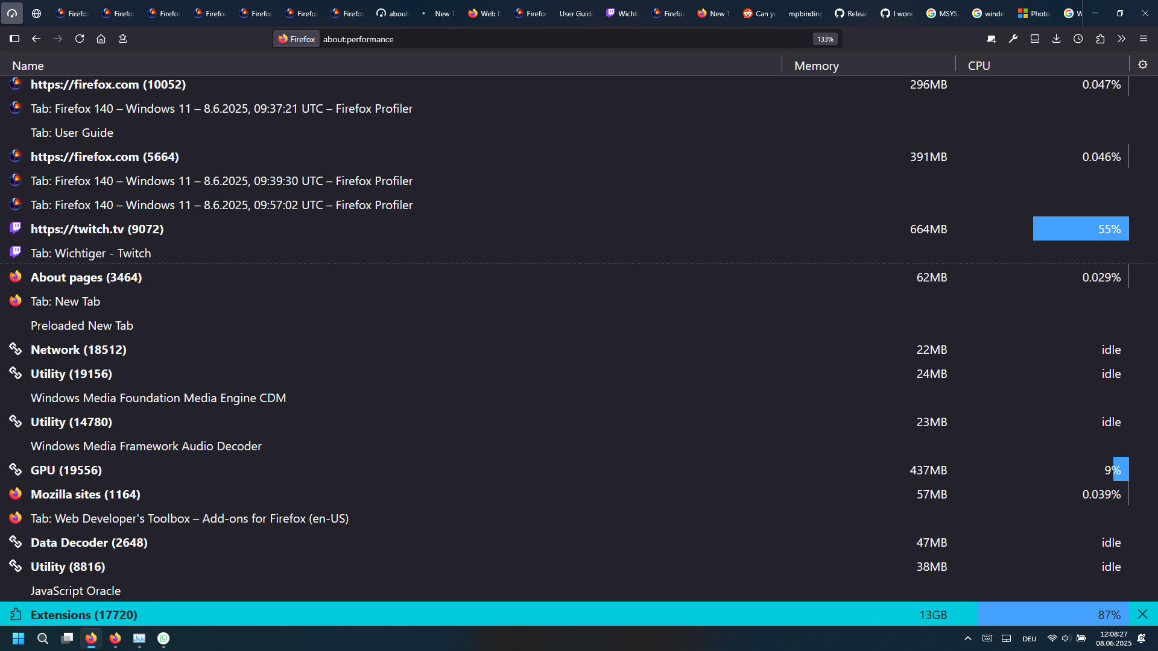Open the taskbar clock and calendar
Screen dimensions: 1158x651
(1113, 638)
